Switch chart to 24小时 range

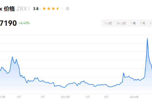(121, 23)
